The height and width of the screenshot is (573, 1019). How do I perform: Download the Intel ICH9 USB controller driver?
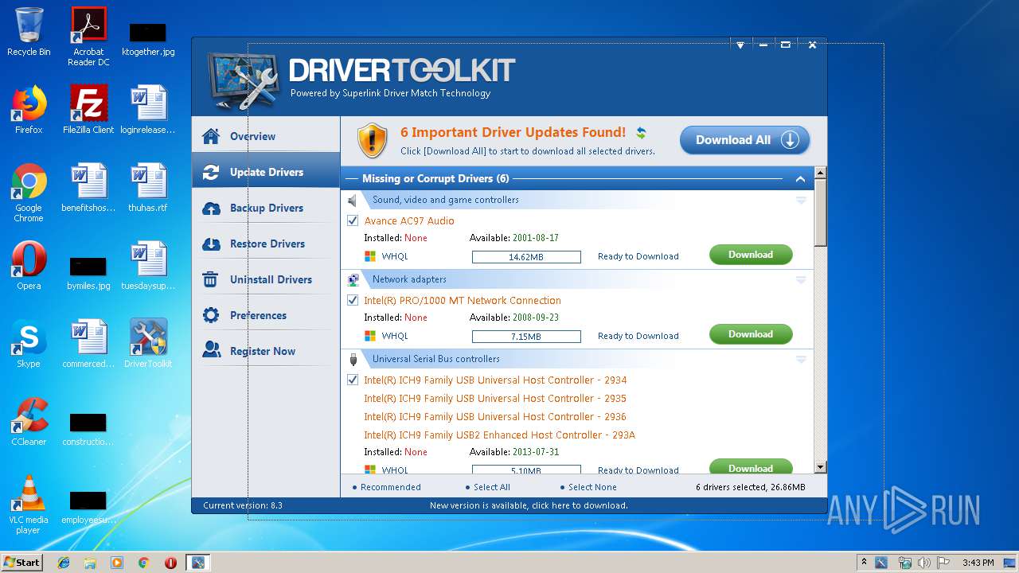coord(751,466)
